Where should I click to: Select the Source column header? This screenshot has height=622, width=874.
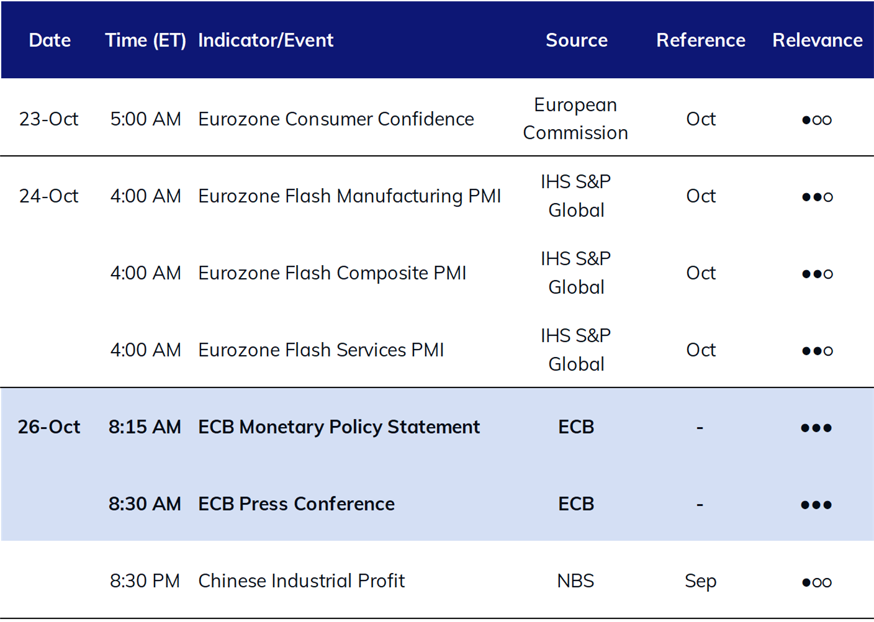coord(577,40)
